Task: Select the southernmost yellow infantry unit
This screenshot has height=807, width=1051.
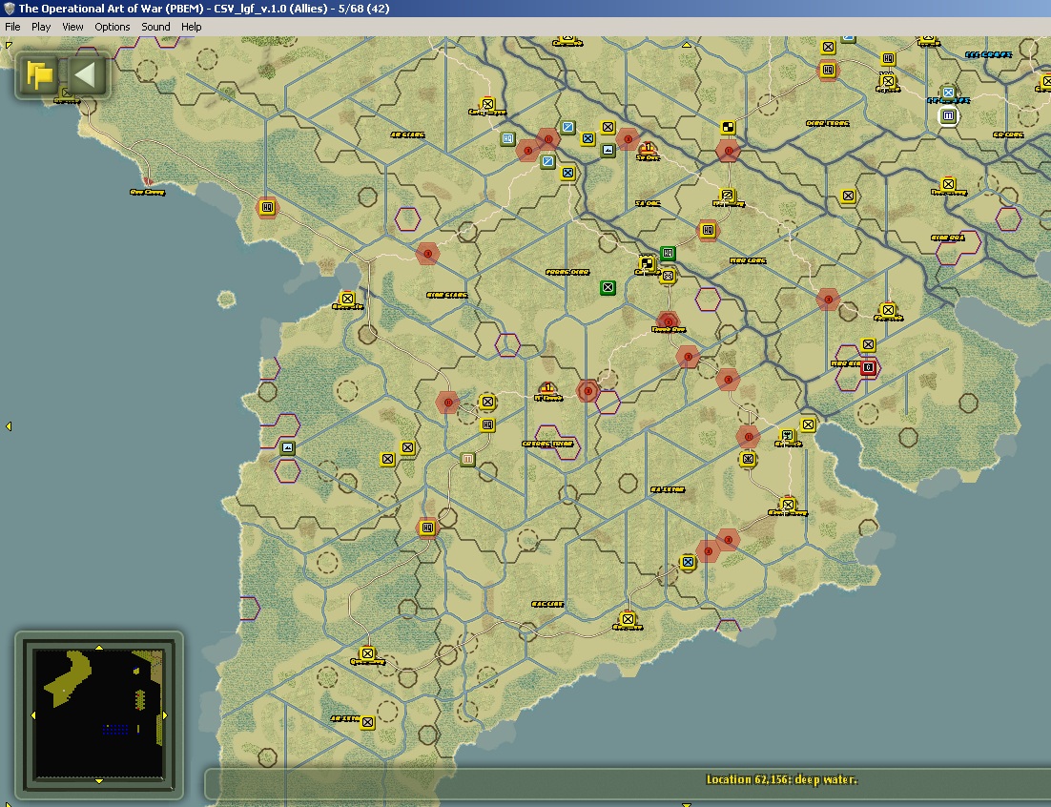Action: [x=367, y=722]
